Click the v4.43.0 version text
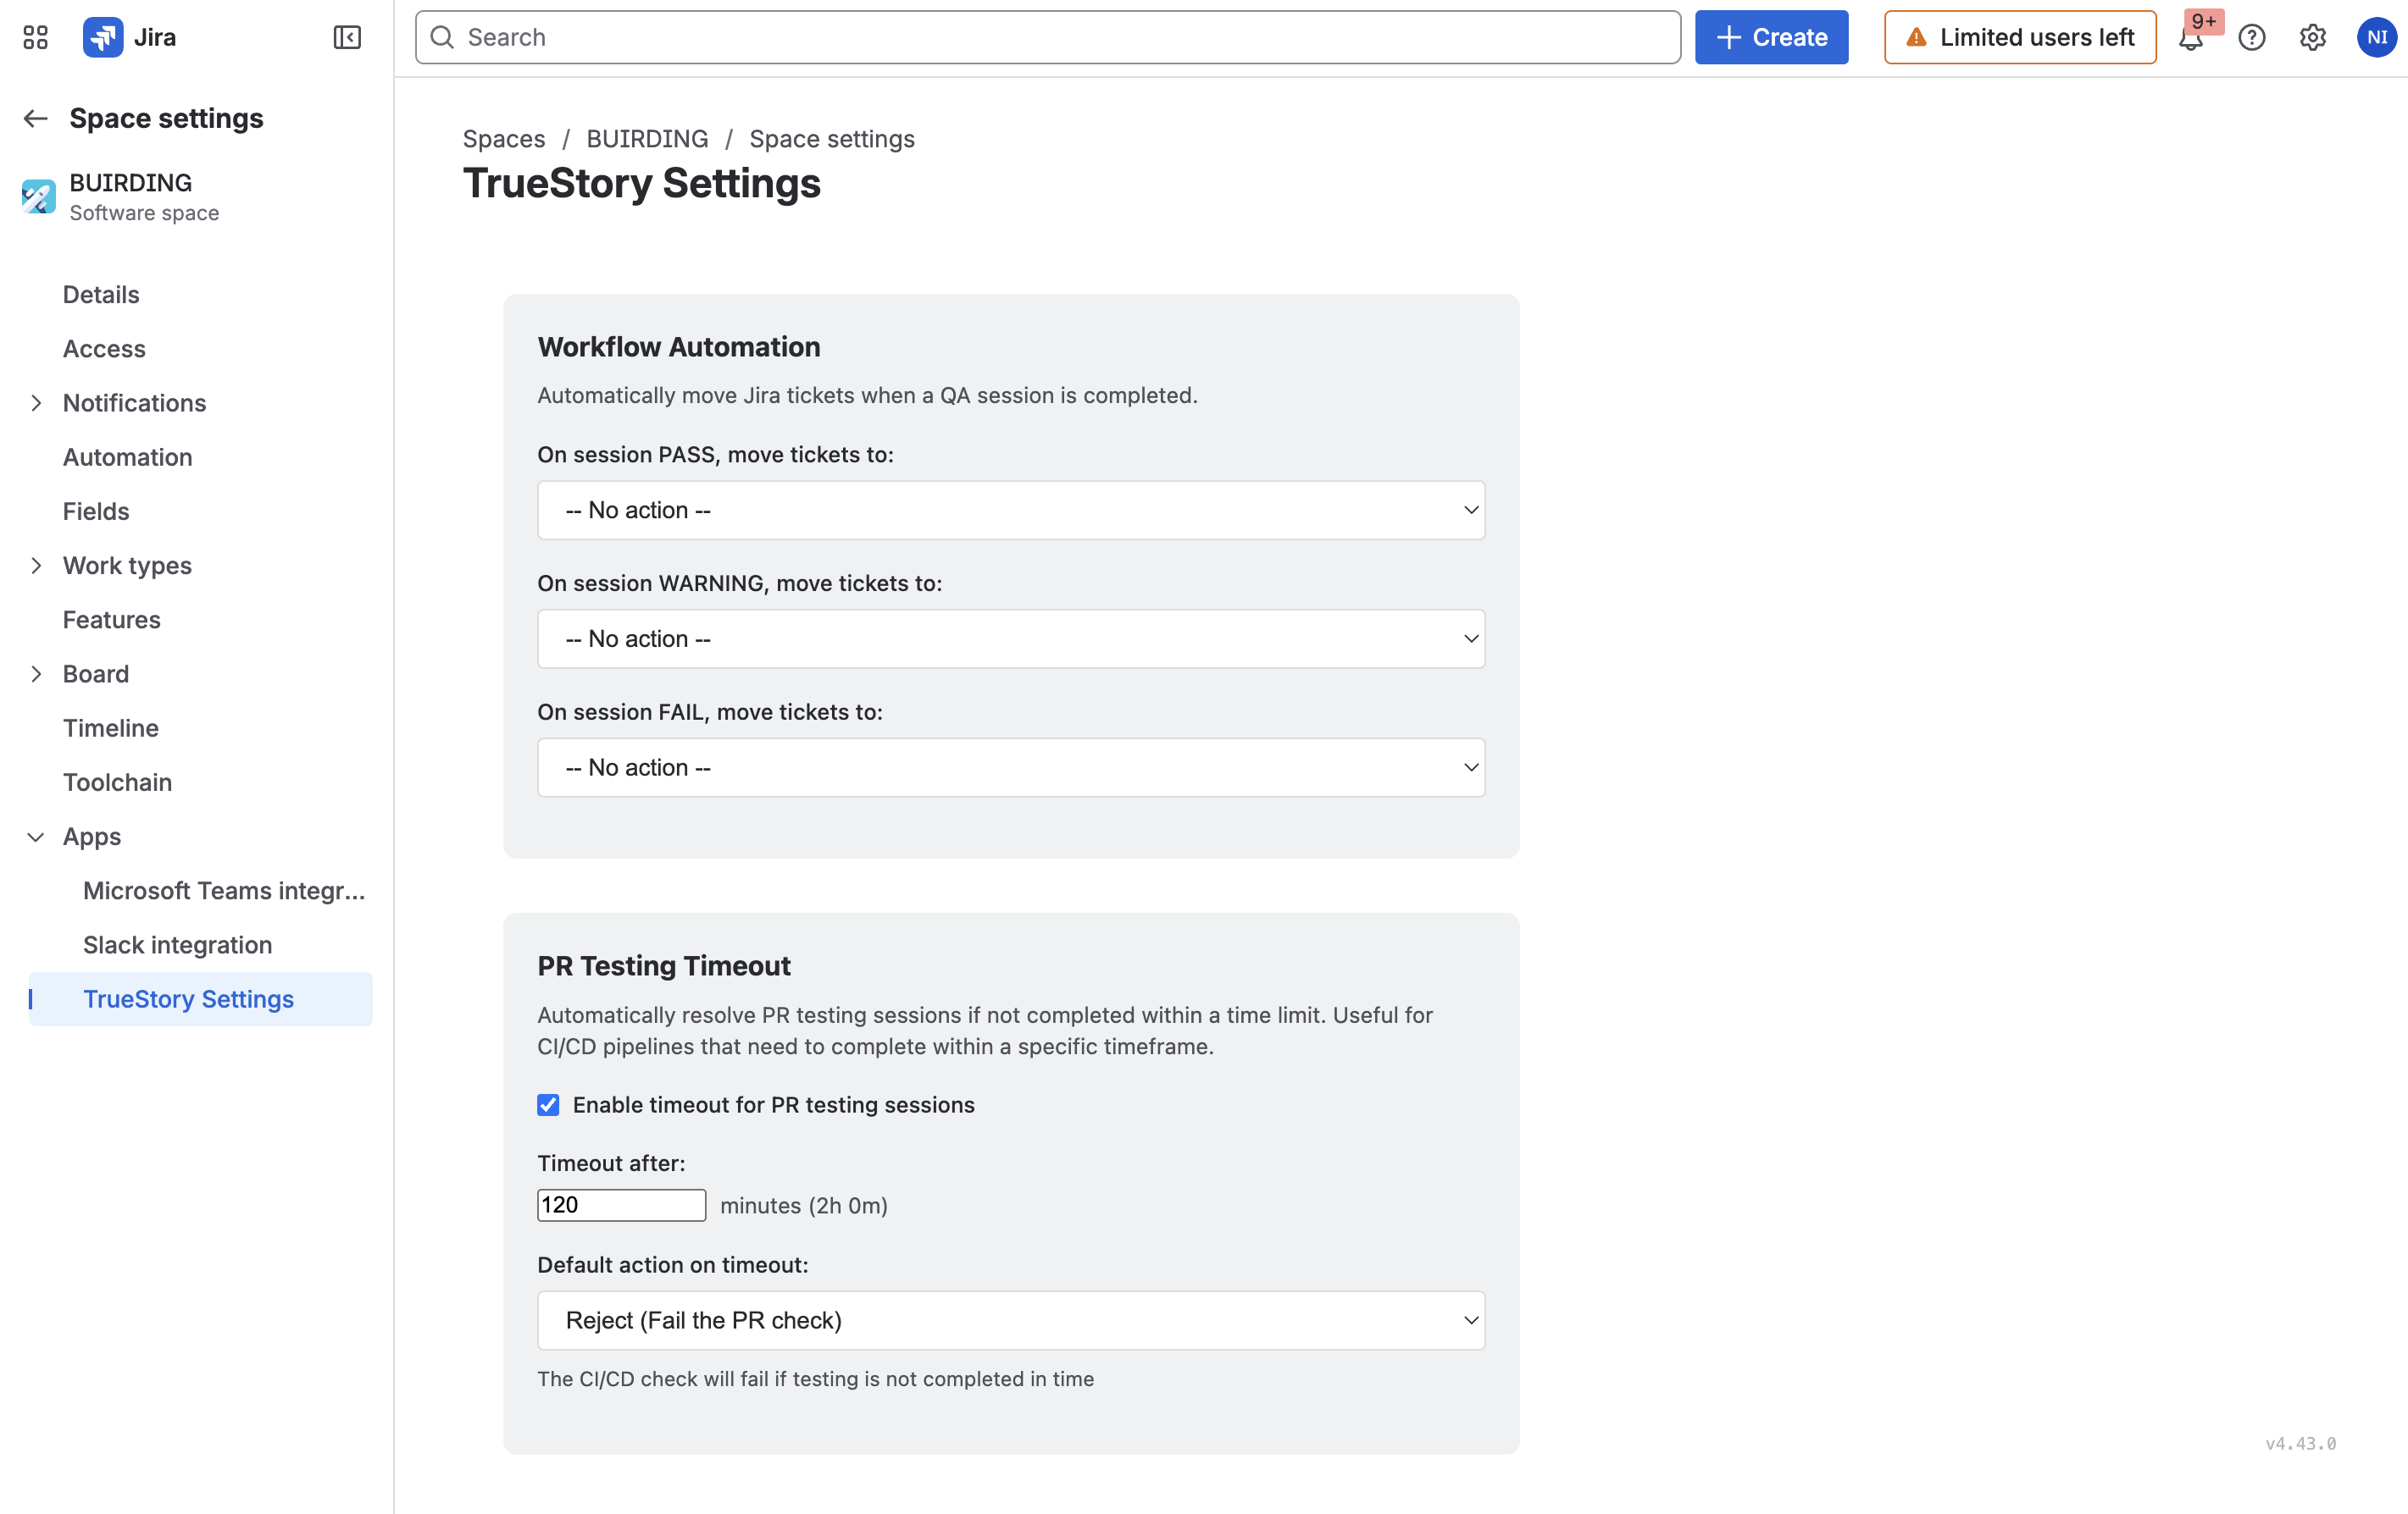Screen dimensions: 2408x1514 pos(2300,1443)
